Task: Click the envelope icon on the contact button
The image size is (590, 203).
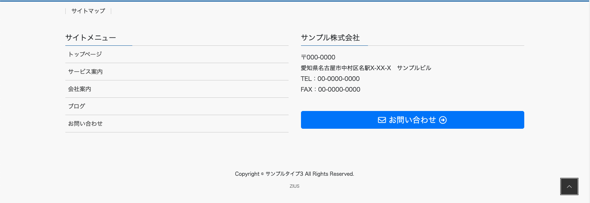Action: click(382, 120)
